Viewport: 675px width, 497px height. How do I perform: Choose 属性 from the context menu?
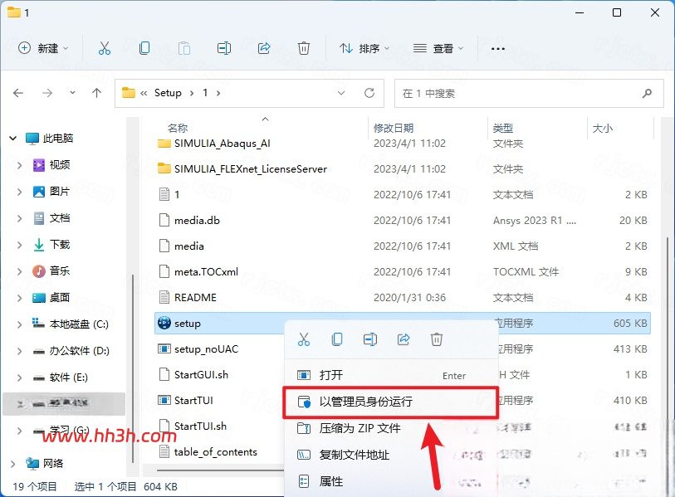(391, 481)
